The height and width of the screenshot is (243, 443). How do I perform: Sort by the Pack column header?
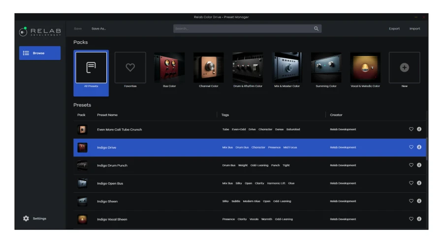pyautogui.click(x=81, y=115)
